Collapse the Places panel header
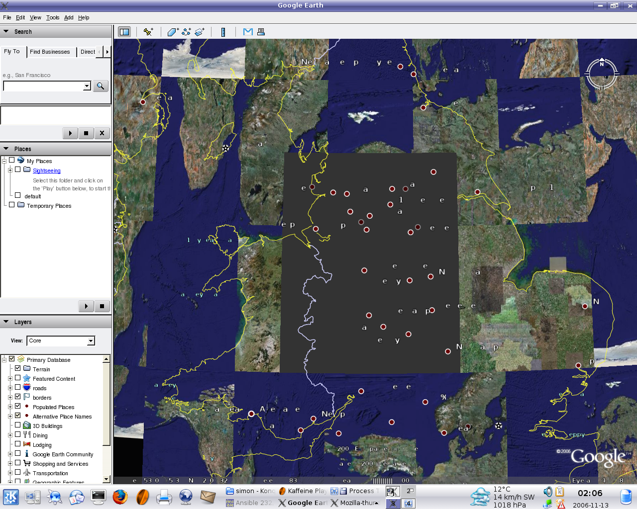Image resolution: width=637 pixels, height=509 pixels. click(x=56, y=149)
